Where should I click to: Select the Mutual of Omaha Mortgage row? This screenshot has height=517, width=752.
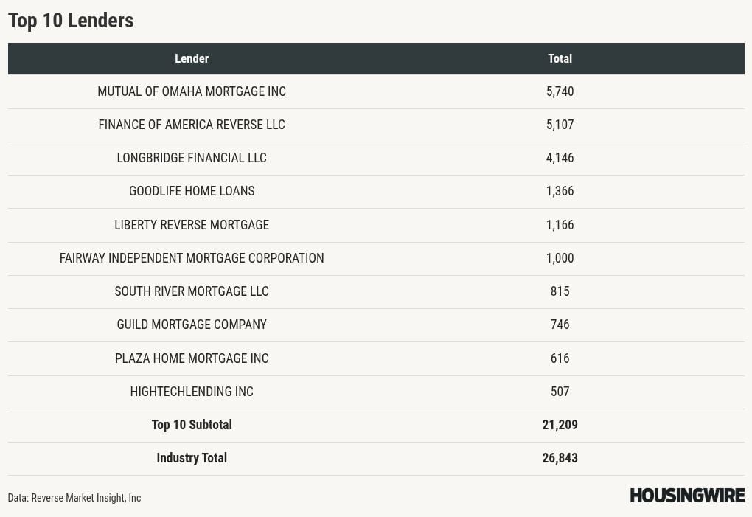192,91
